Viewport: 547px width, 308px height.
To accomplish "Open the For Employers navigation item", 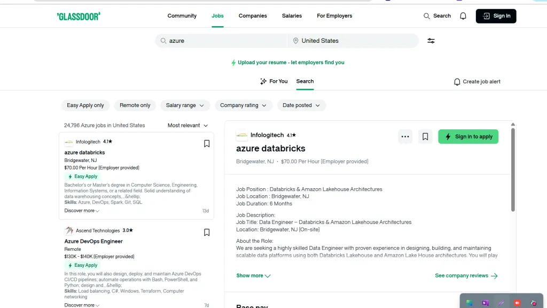I will click(334, 16).
